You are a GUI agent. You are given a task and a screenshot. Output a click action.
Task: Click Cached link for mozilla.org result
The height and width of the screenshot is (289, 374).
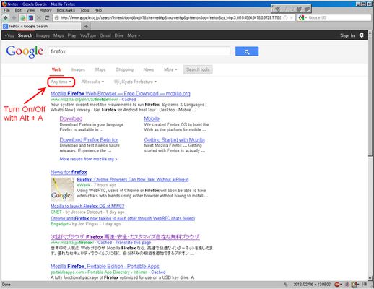pyautogui.click(x=129, y=100)
